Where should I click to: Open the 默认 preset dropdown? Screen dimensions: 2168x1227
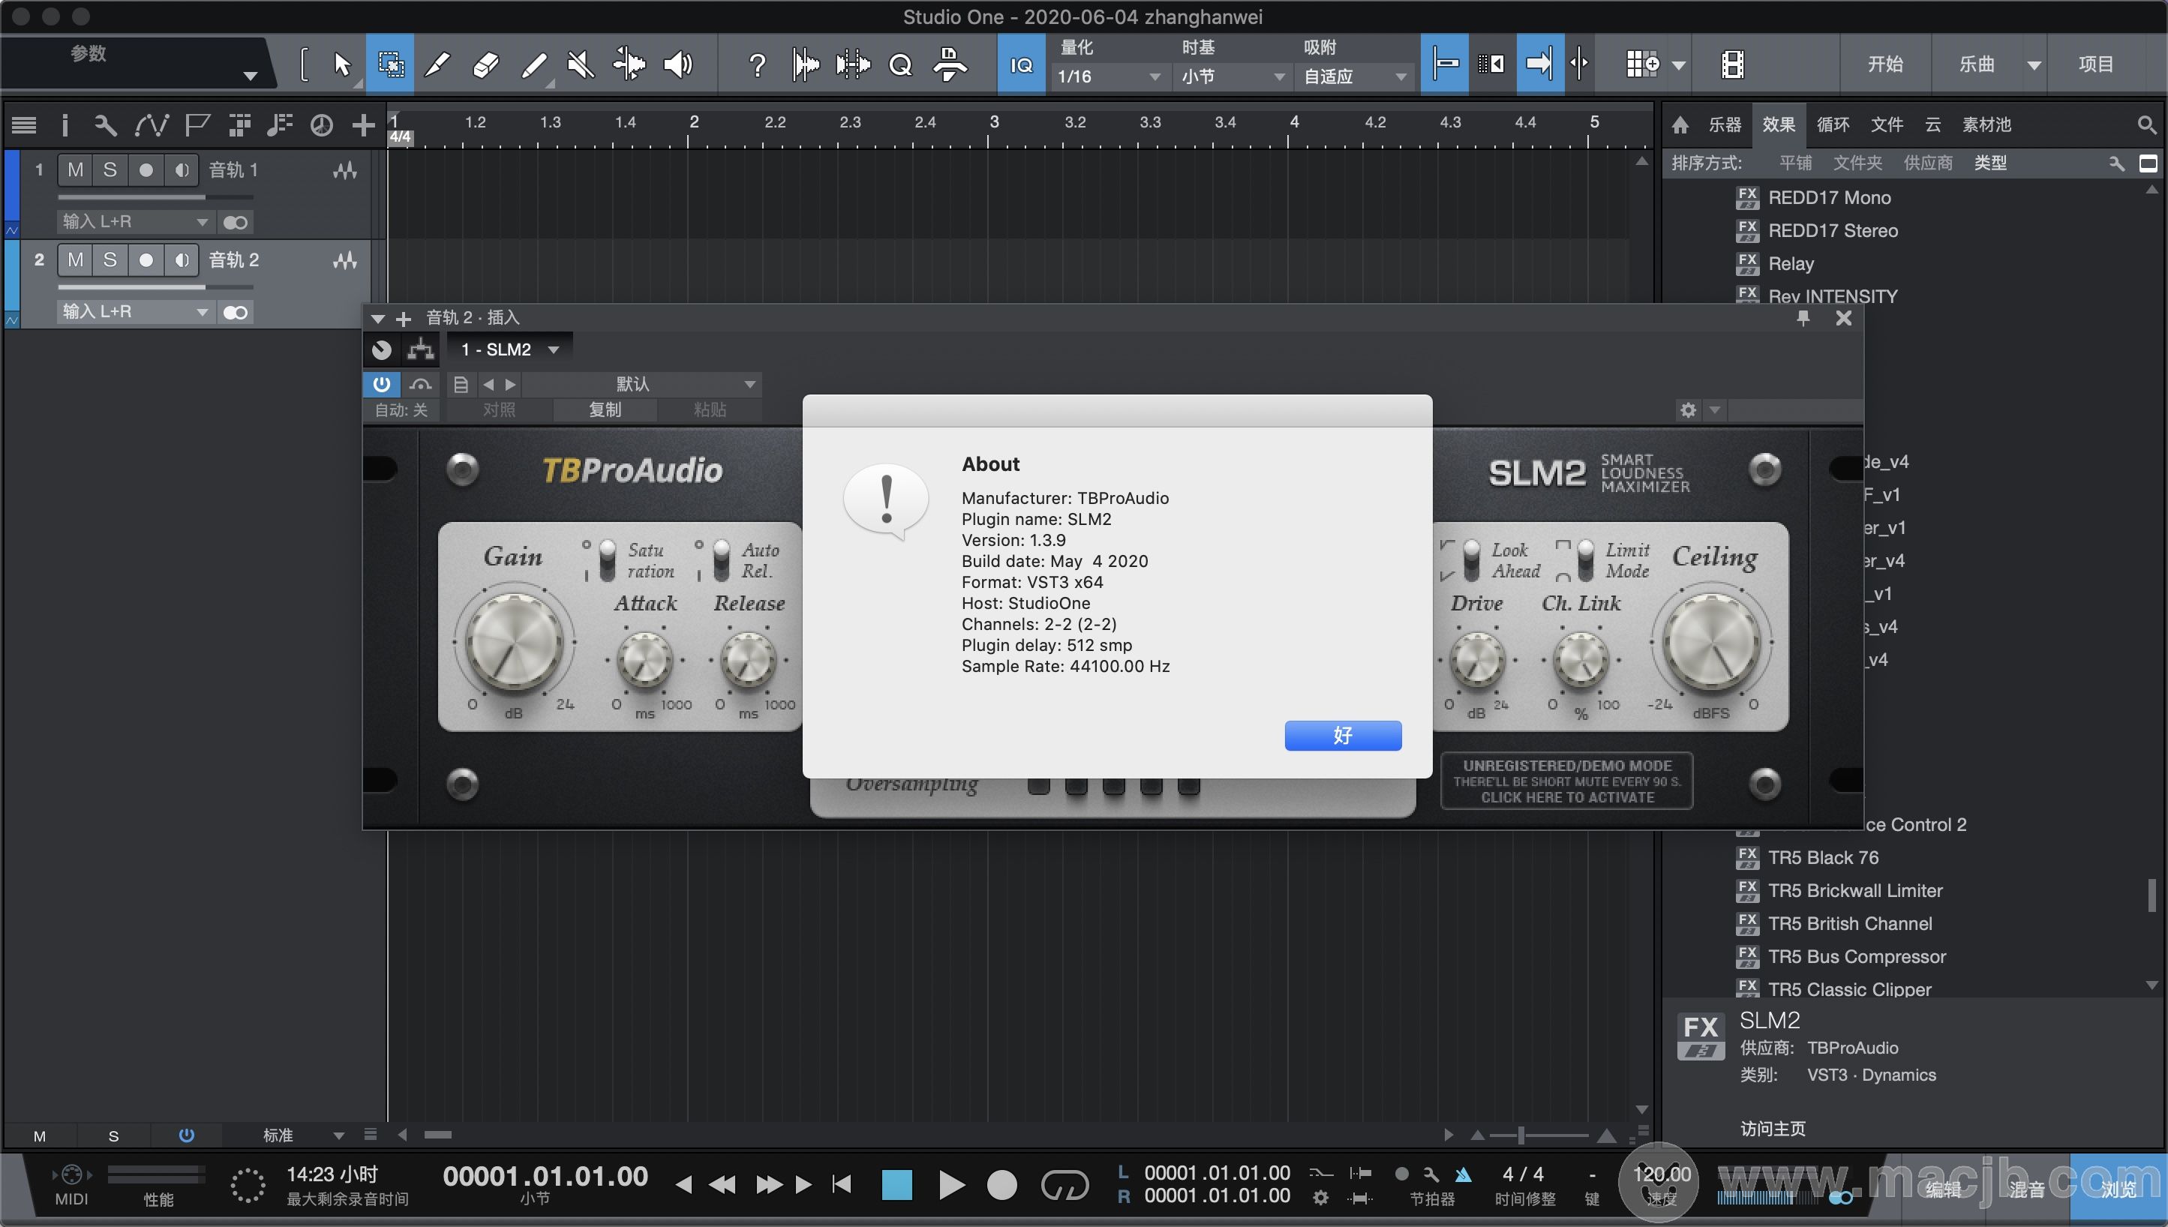[641, 384]
